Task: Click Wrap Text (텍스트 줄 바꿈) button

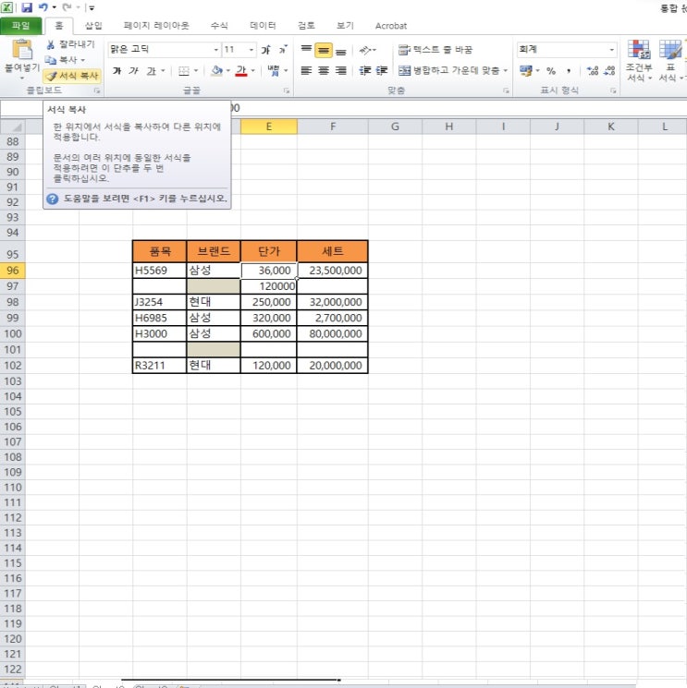Action: click(x=435, y=50)
